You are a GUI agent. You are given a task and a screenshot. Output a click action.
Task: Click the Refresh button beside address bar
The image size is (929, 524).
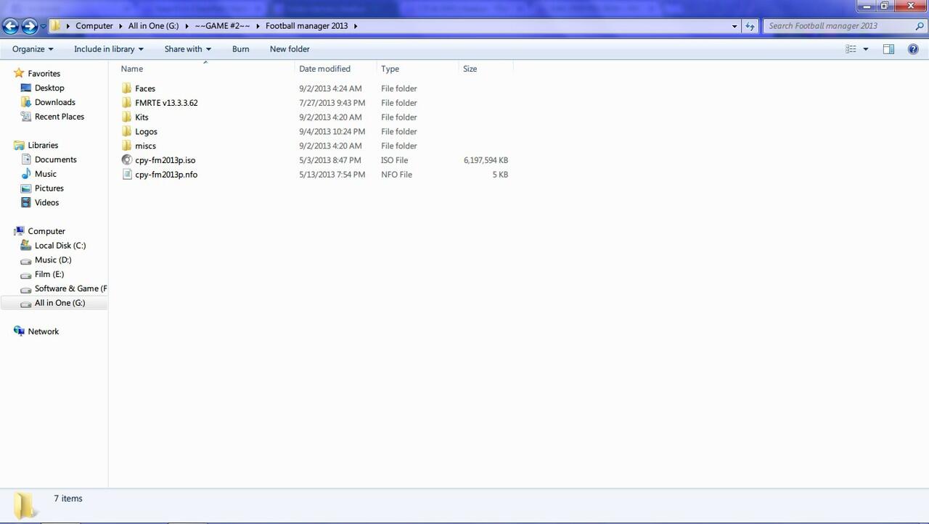(x=750, y=26)
